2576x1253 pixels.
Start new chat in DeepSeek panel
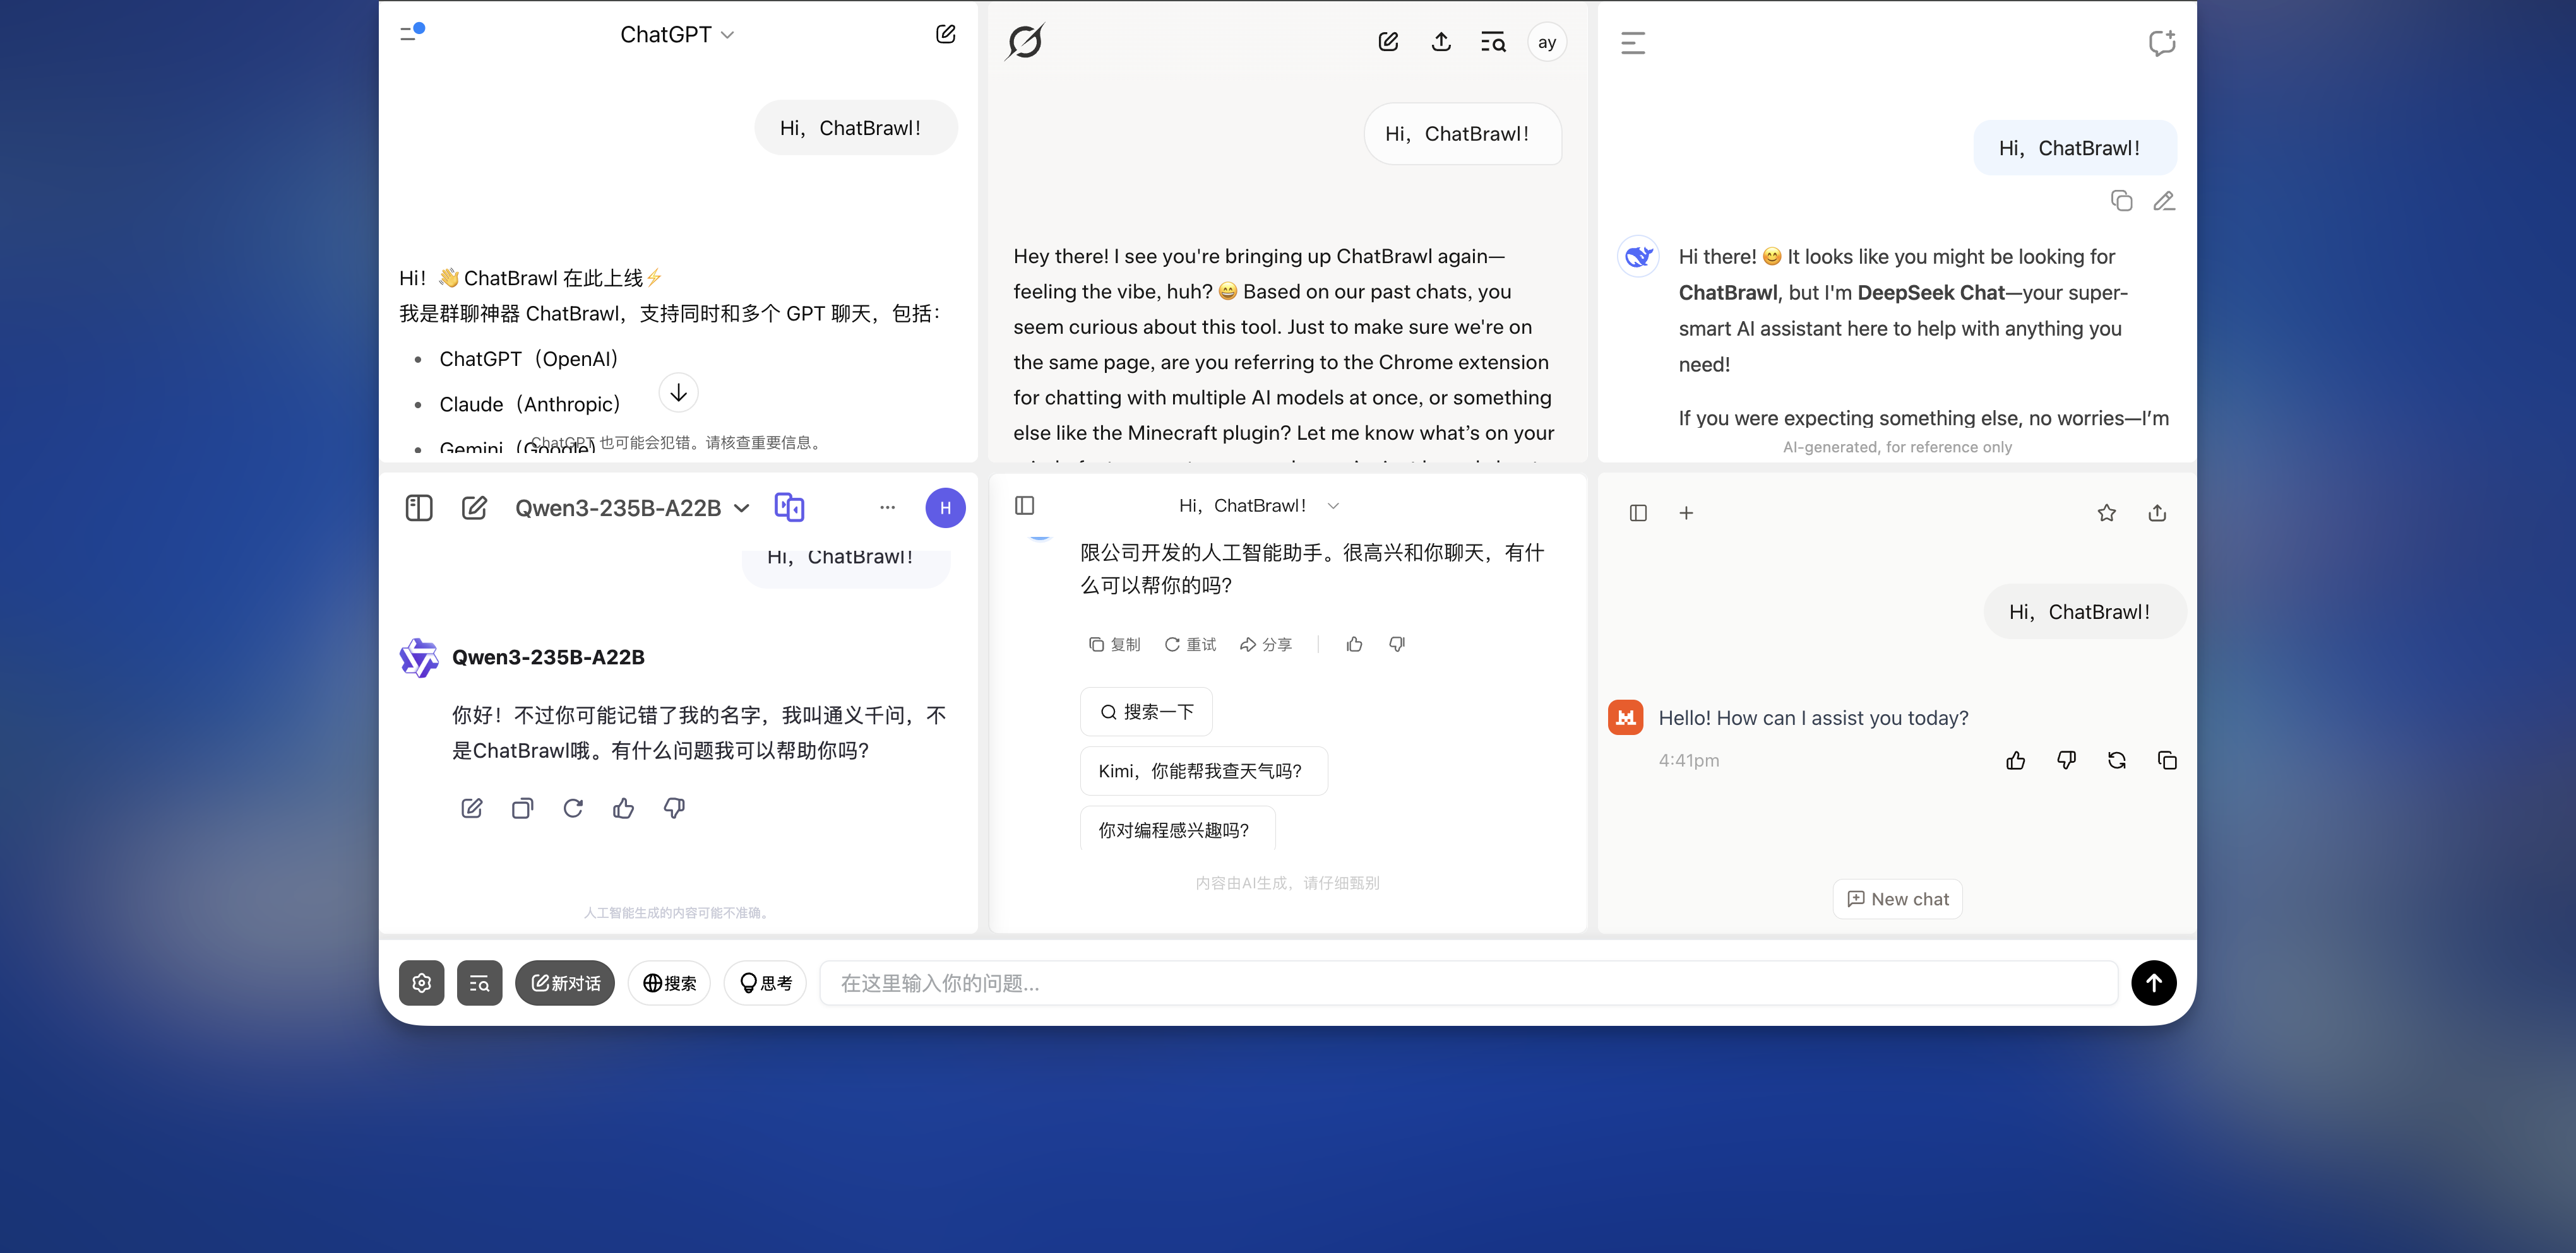tap(2161, 43)
